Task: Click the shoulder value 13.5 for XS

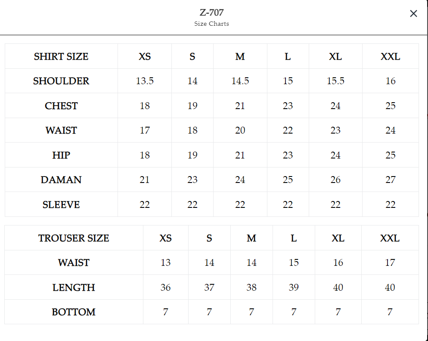Action: (145, 81)
